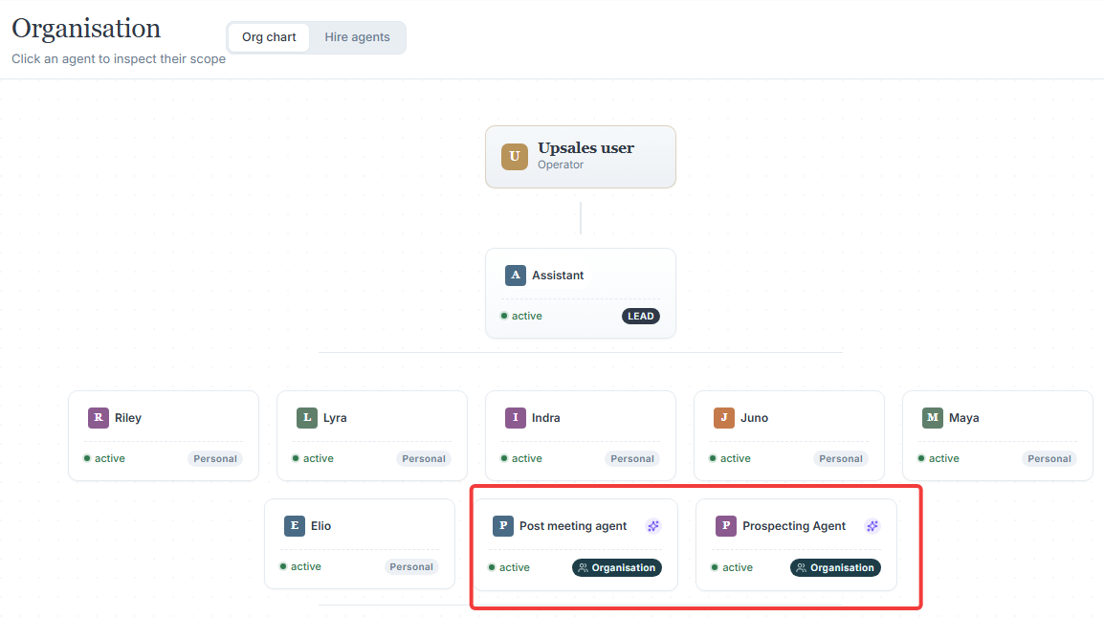Click the LEAD badge on Assistant

641,317
